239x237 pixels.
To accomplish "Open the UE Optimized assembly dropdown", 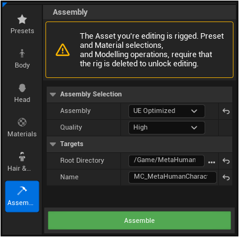I will 167,111.
